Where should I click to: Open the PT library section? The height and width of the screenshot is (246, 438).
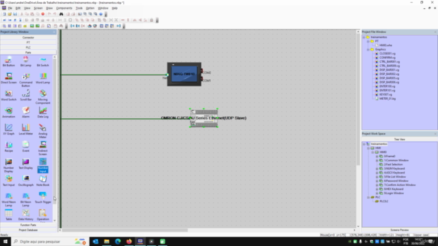[x=28, y=42]
